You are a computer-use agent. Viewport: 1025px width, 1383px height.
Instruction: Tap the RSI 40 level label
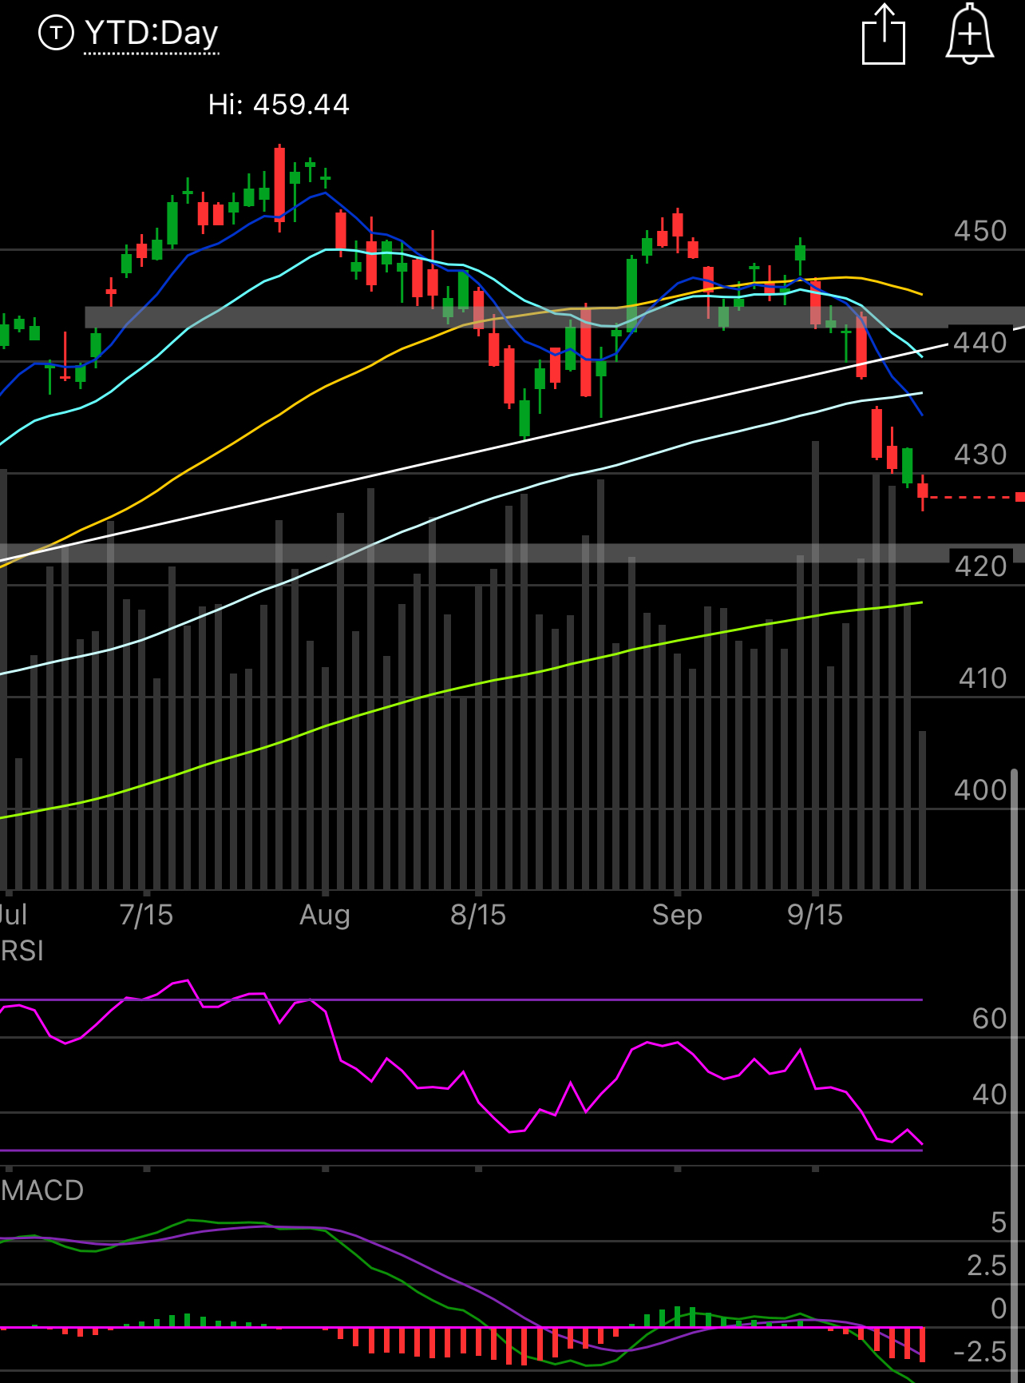tap(990, 1095)
